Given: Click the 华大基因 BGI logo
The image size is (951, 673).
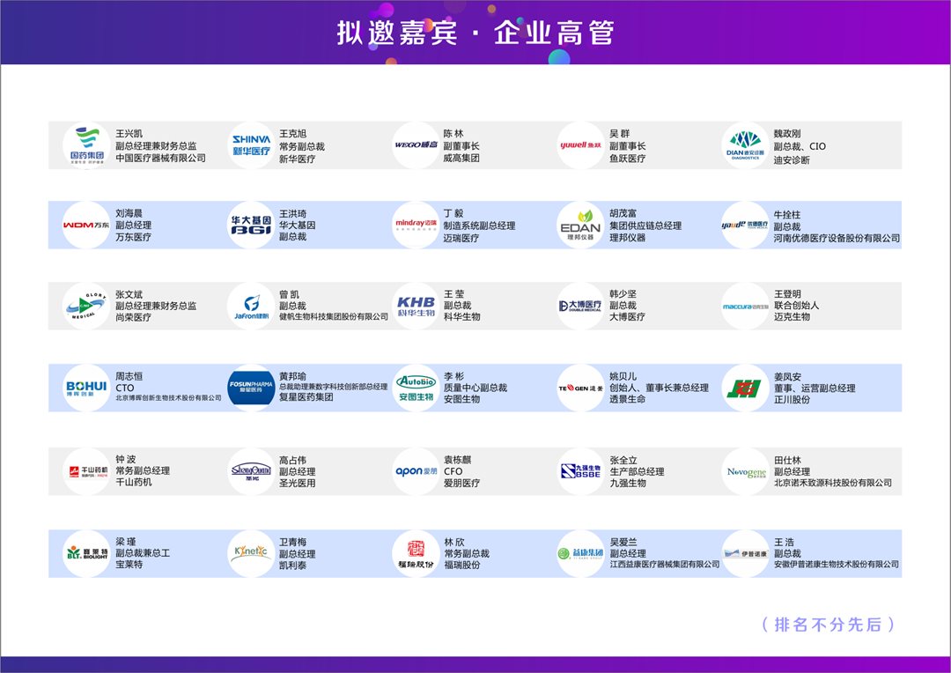Looking at the screenshot, I should [251, 226].
